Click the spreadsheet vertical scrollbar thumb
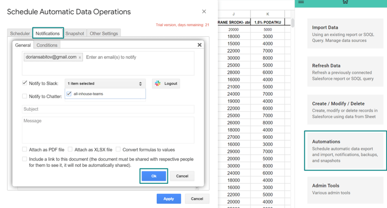Screen dimensions: 387x208 [x=293, y=23]
